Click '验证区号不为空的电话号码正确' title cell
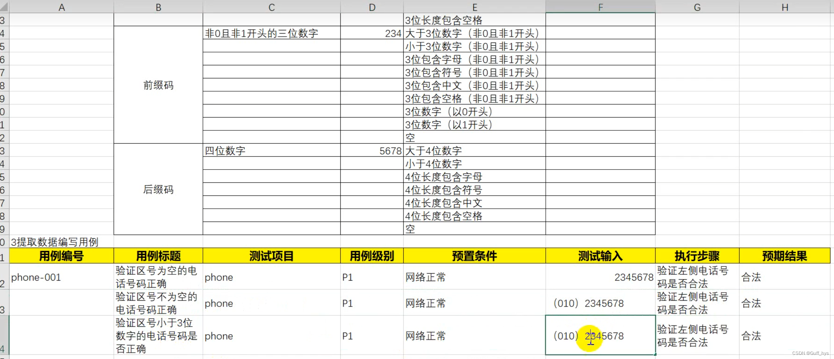The image size is (834, 359). pos(158,303)
